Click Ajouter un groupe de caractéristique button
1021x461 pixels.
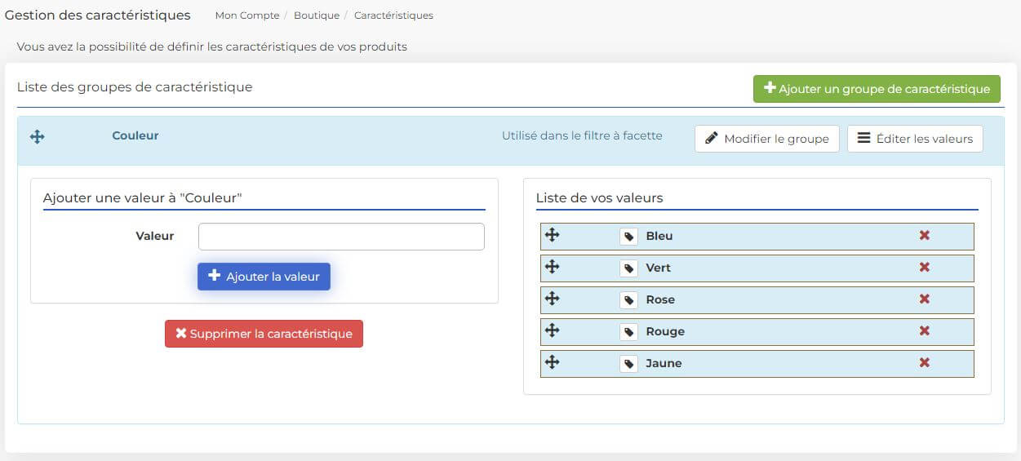(x=877, y=89)
